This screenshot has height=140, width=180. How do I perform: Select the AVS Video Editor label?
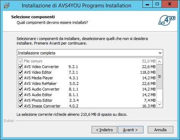point(38,72)
